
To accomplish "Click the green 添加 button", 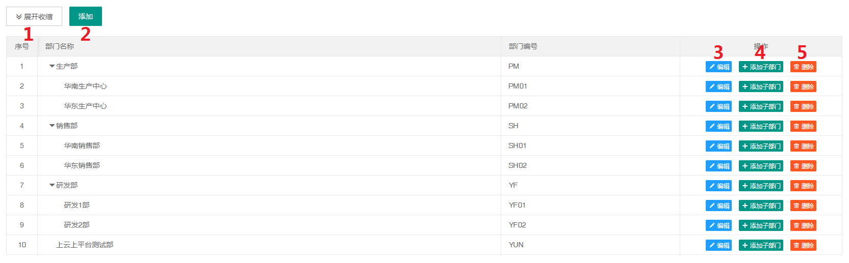I will point(86,16).
